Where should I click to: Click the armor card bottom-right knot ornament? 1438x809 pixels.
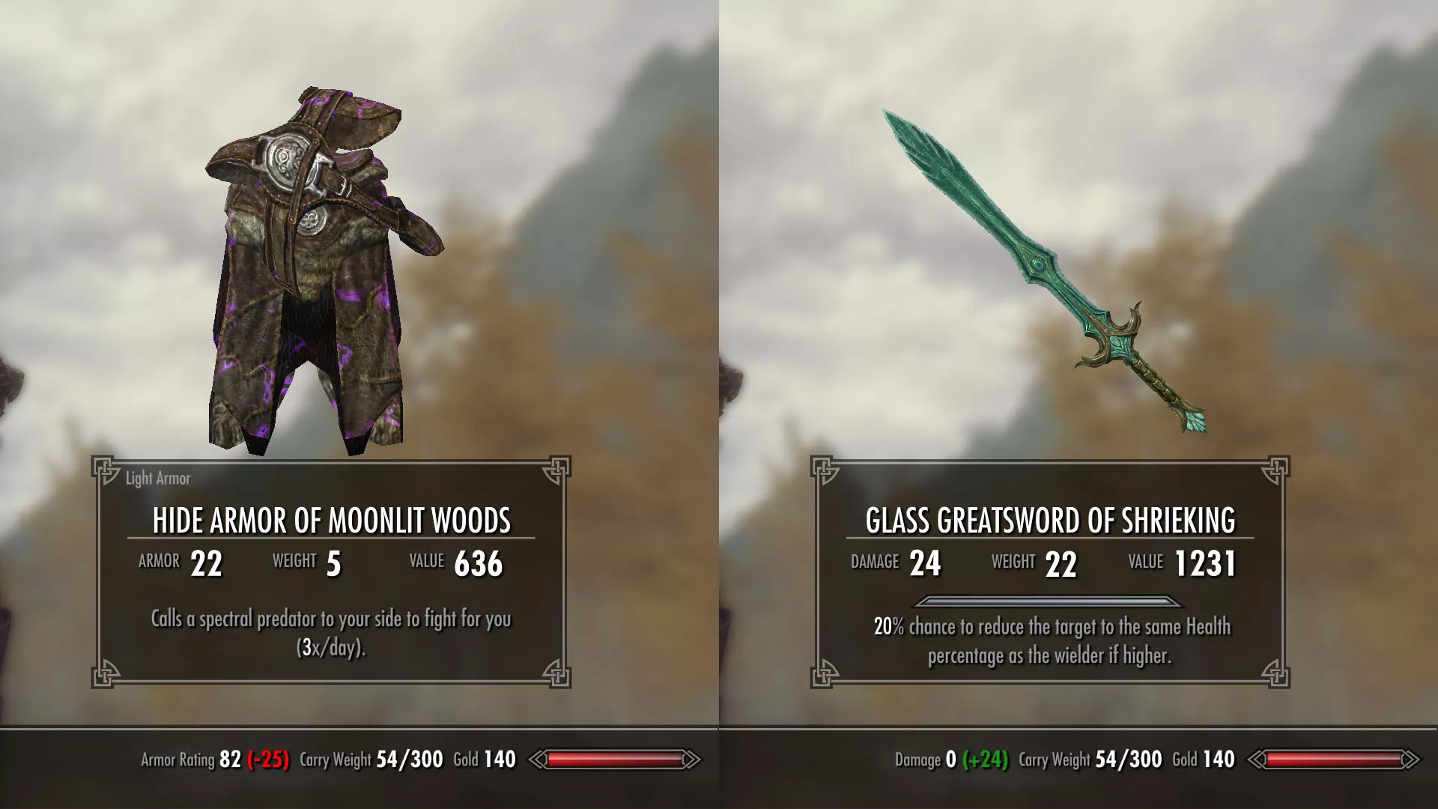(x=556, y=672)
